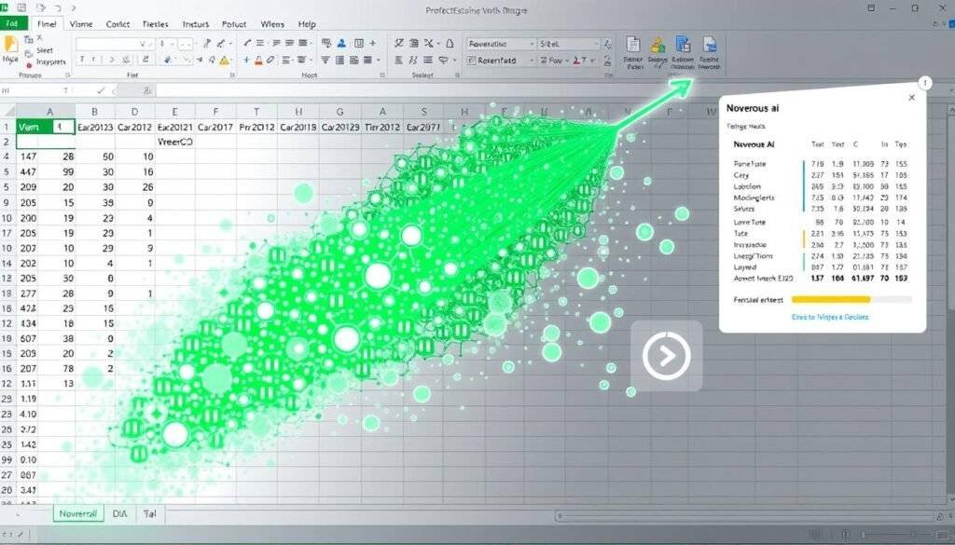Image resolution: width=955 pixels, height=545 pixels.
Task: Select the cell with value "607"
Action: point(28,338)
